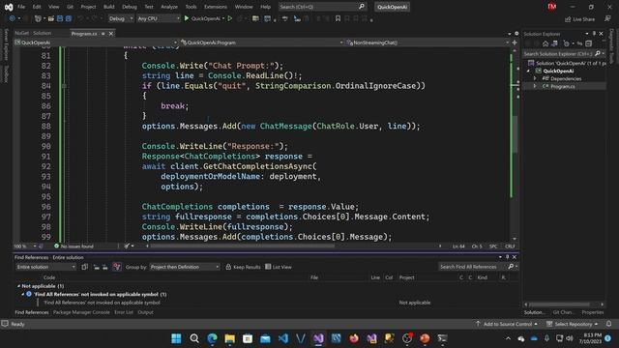
Task: Open Windows Start from the taskbar
Action: tap(176, 338)
